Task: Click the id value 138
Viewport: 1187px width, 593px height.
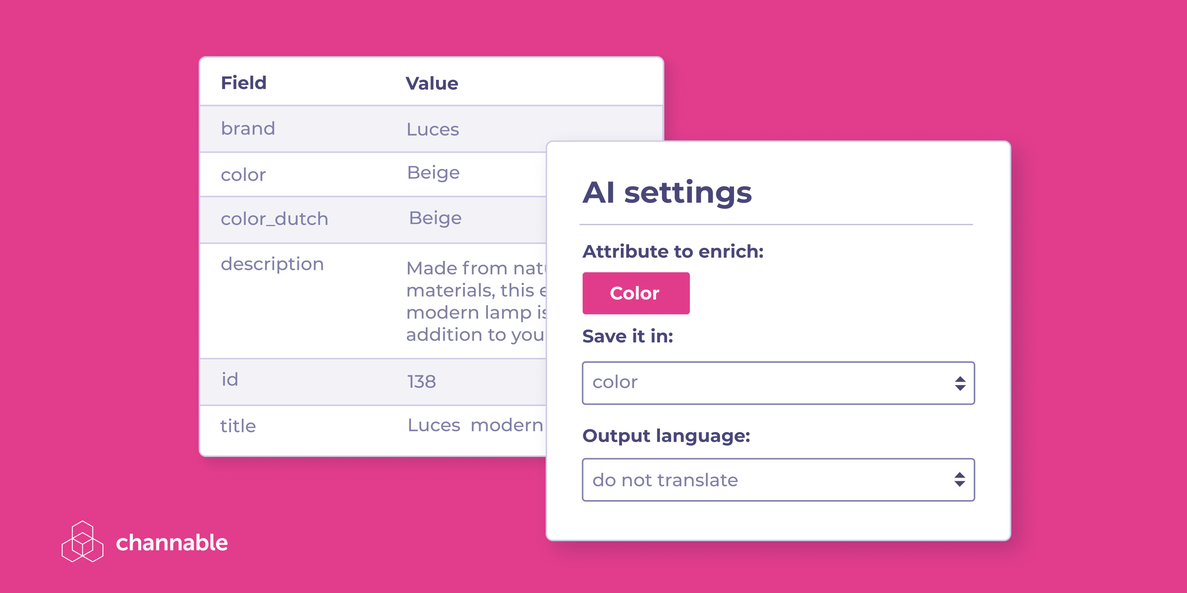Action: tap(421, 381)
